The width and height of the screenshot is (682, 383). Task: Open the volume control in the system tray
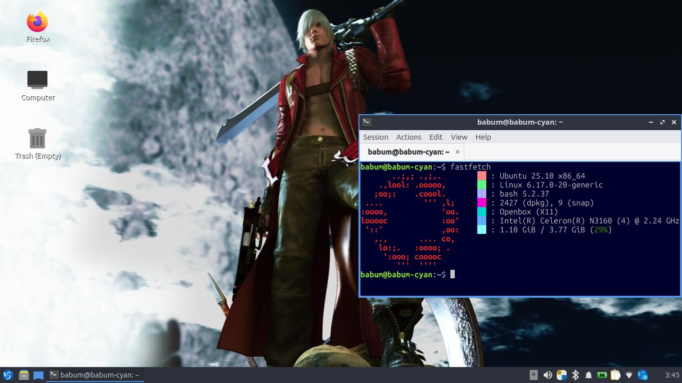(548, 375)
